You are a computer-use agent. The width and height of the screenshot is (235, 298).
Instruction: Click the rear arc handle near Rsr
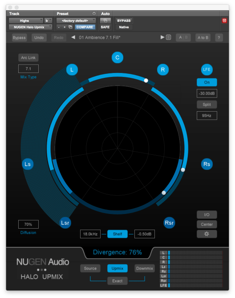pos(163,193)
